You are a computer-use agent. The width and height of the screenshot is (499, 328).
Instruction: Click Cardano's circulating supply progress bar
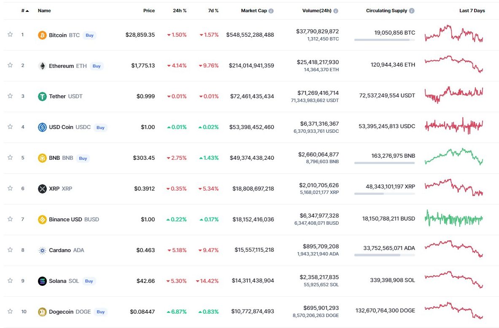click(384, 255)
